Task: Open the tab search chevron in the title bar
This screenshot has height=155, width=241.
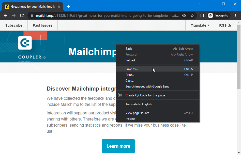Action: (x=200, y=4)
